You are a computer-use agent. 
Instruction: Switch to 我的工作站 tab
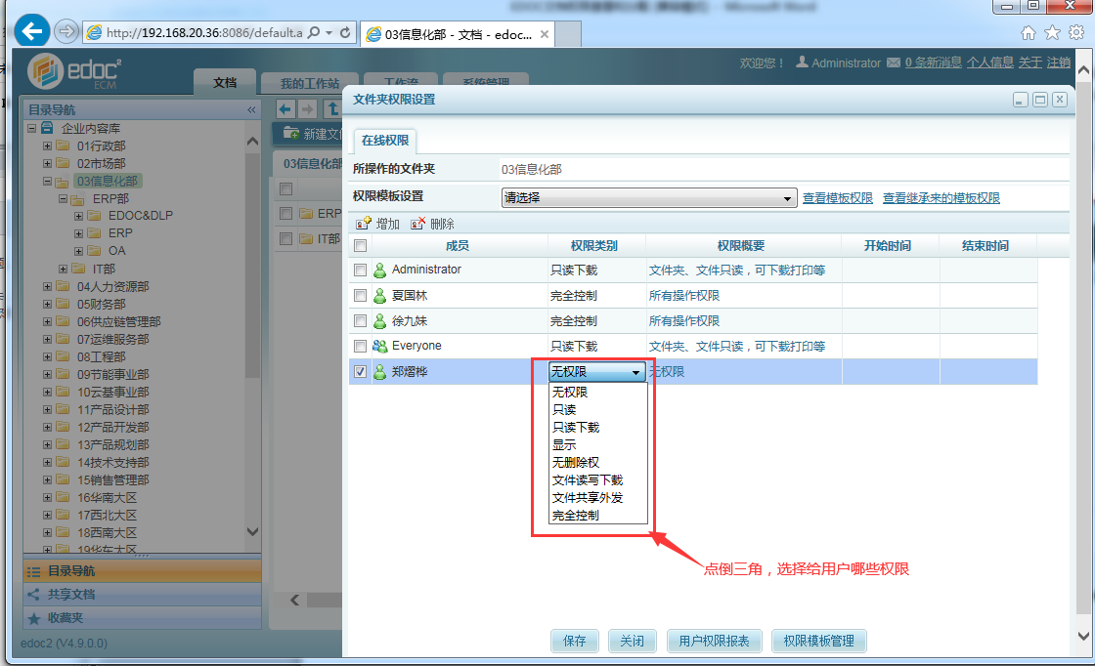point(309,83)
